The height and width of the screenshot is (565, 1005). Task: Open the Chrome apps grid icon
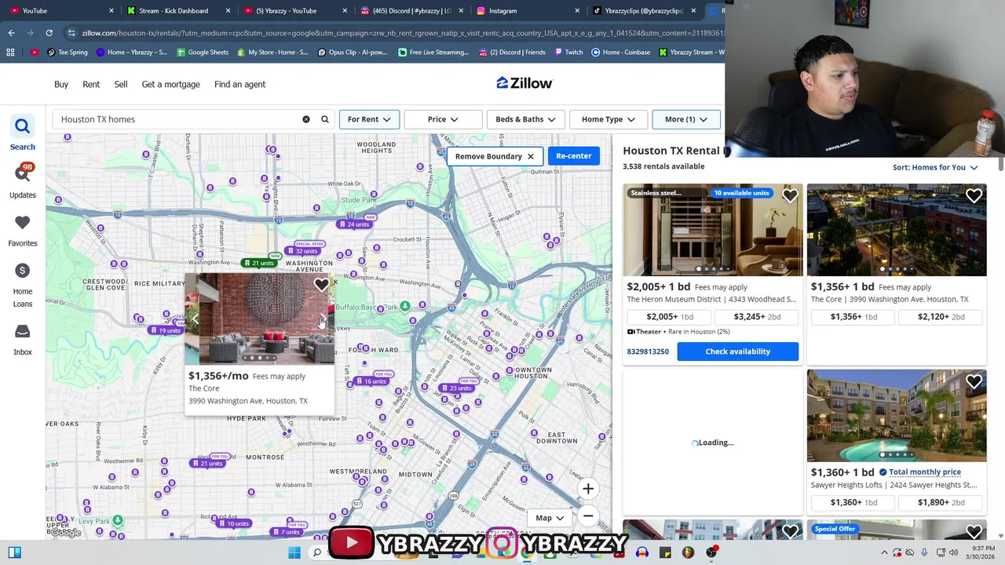coord(10,52)
